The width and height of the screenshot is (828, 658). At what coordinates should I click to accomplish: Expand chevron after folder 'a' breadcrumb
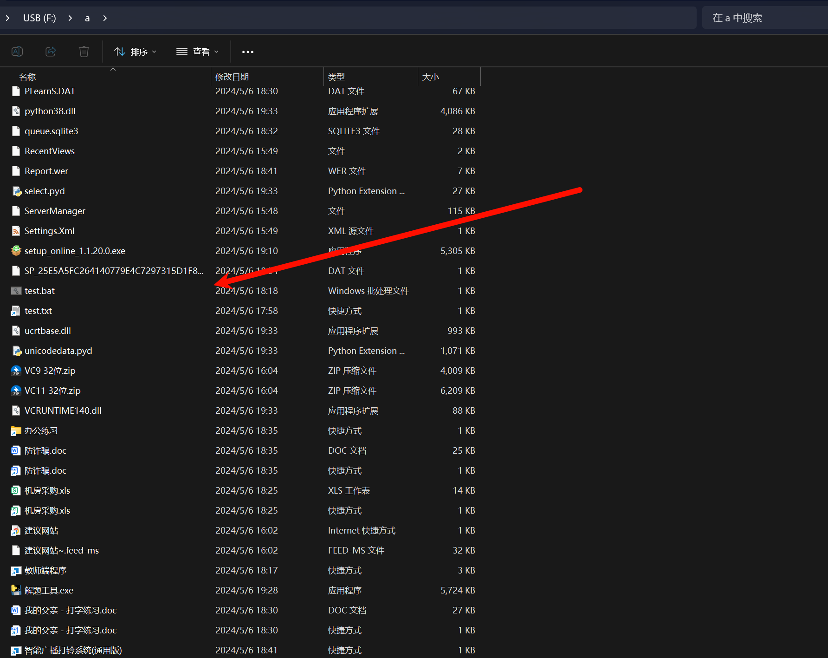coord(105,18)
